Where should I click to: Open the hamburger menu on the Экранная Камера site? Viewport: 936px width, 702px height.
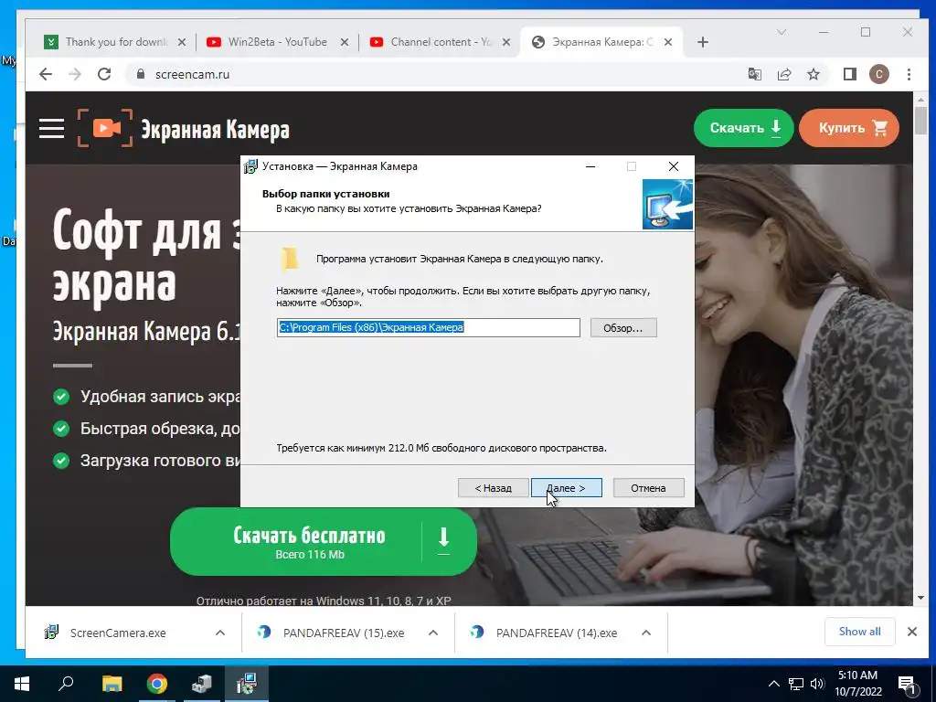51,128
